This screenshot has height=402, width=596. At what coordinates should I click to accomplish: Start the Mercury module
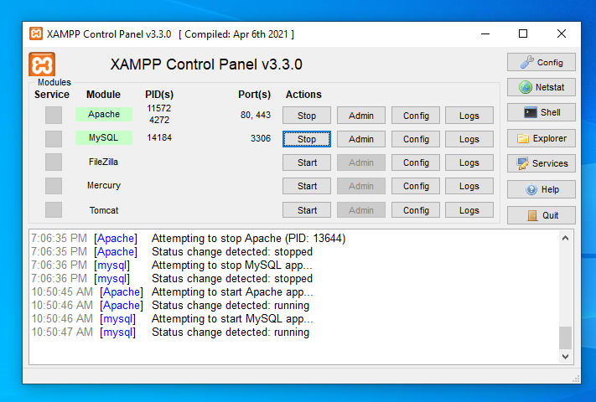tap(306, 186)
